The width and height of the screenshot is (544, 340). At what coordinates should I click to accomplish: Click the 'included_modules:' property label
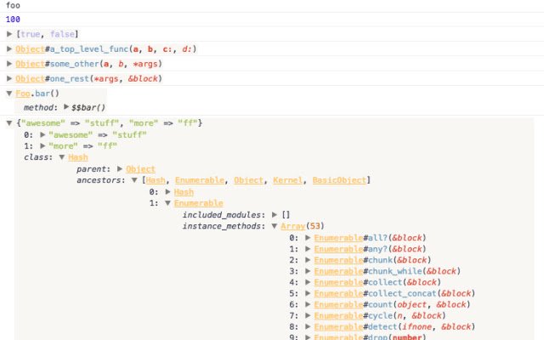(x=224, y=215)
